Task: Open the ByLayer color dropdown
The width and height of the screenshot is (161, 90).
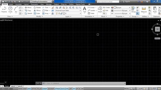Action: [130, 7]
